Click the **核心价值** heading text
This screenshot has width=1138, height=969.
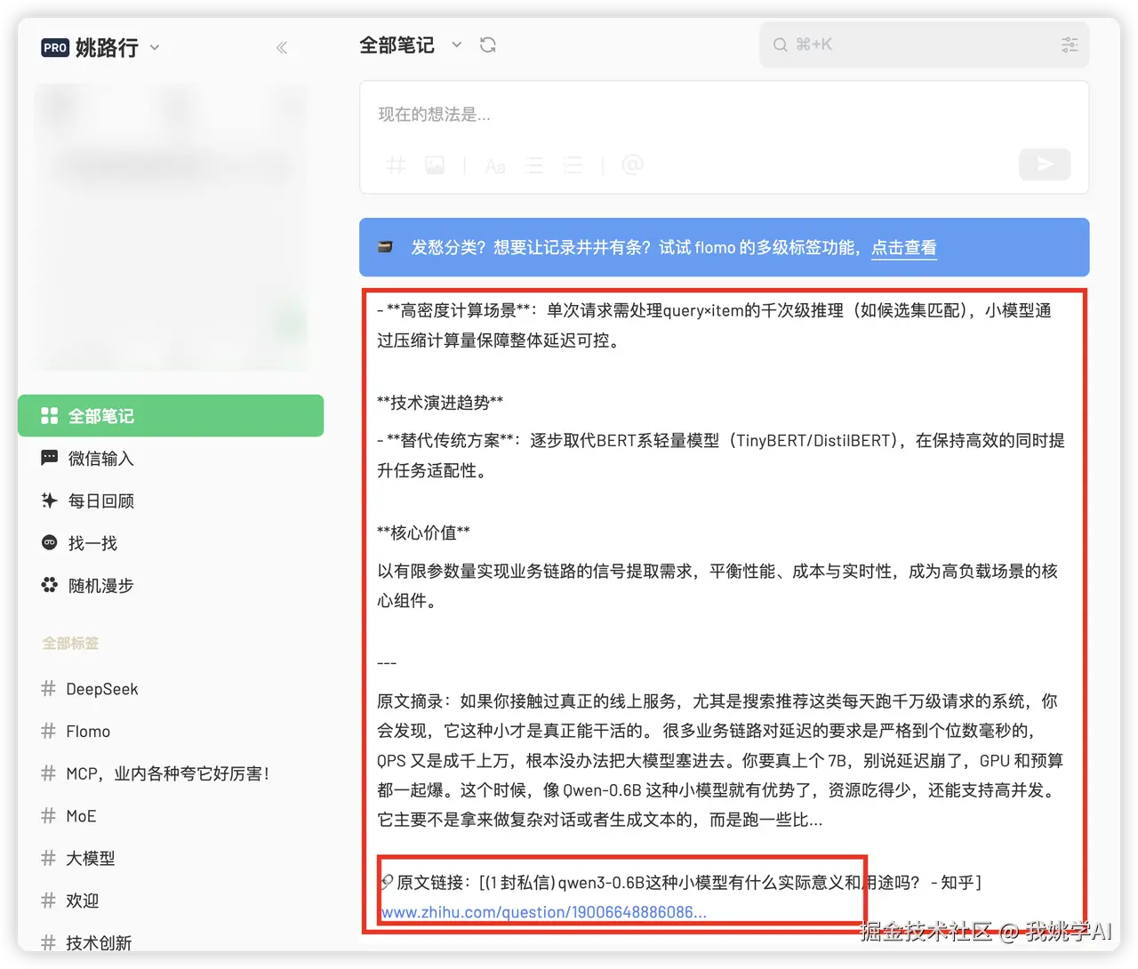point(423,533)
